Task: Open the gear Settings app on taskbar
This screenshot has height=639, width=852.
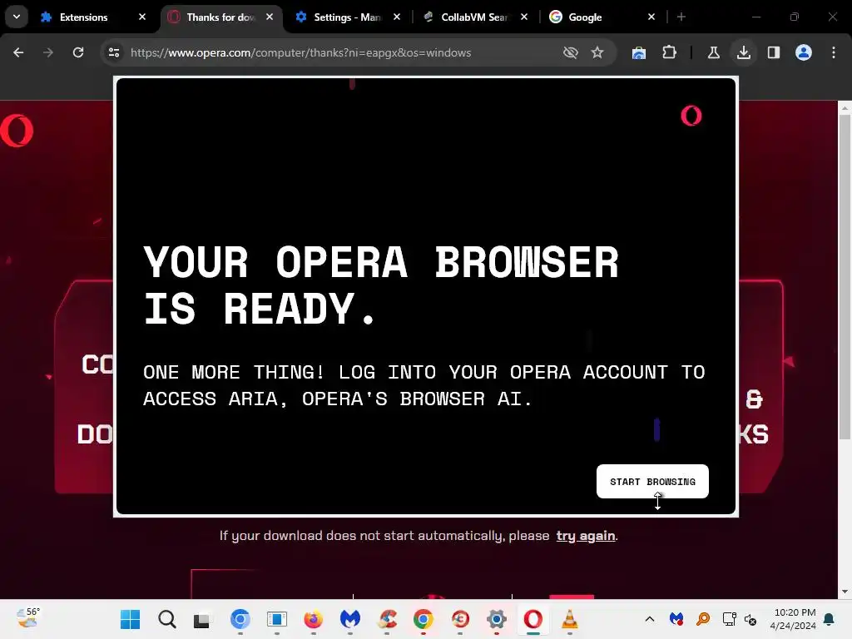Action: (x=497, y=619)
